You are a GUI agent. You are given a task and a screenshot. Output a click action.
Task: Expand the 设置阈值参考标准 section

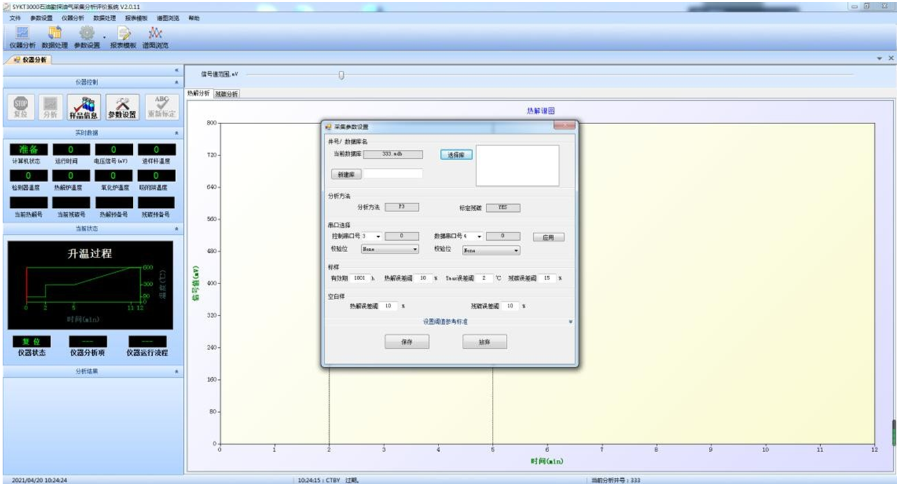[x=570, y=321]
